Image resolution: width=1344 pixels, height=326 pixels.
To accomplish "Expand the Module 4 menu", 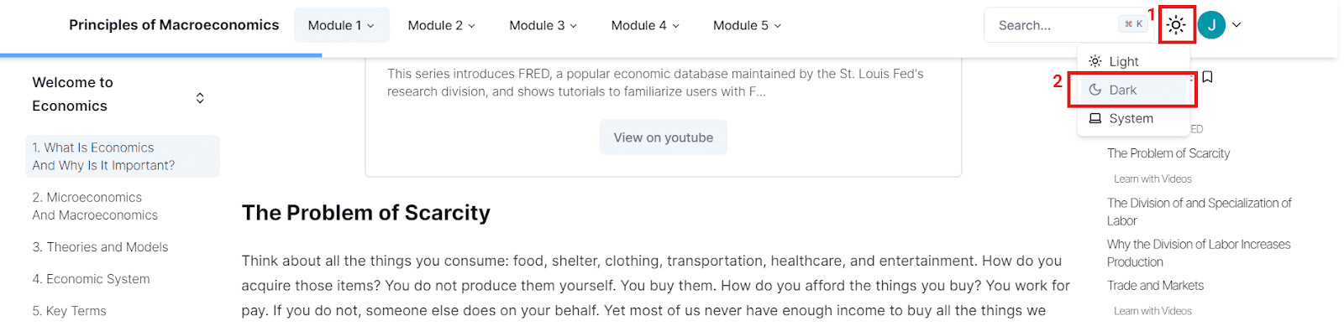I will [645, 25].
